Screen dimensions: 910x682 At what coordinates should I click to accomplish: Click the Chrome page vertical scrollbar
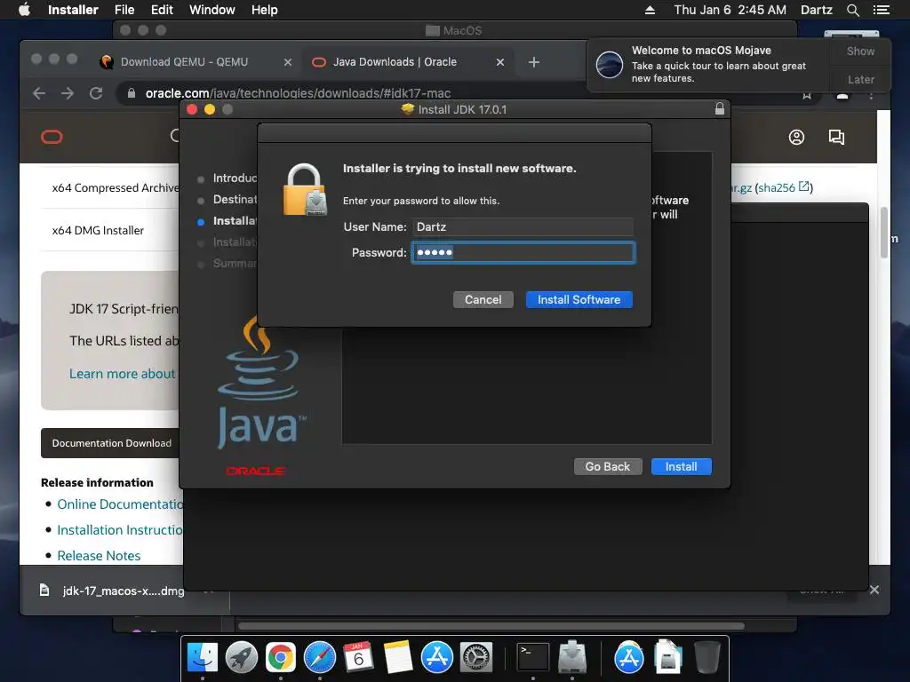point(884,232)
